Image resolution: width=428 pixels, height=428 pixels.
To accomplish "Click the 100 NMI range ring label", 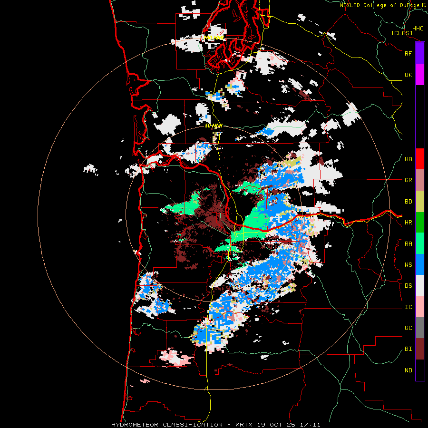I will click(x=214, y=38).
